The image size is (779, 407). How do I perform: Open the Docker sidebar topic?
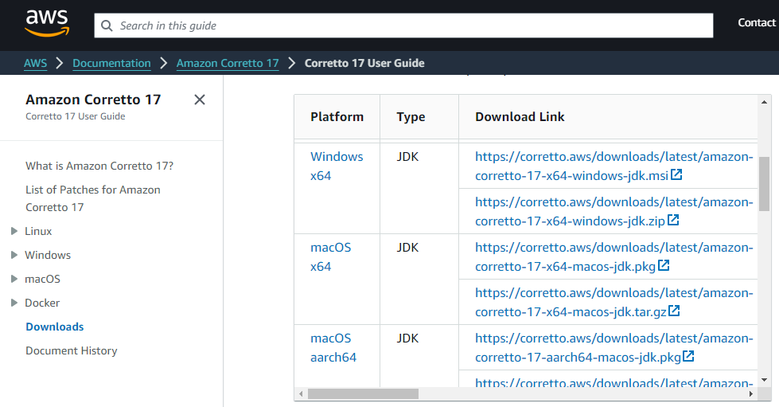pos(42,303)
